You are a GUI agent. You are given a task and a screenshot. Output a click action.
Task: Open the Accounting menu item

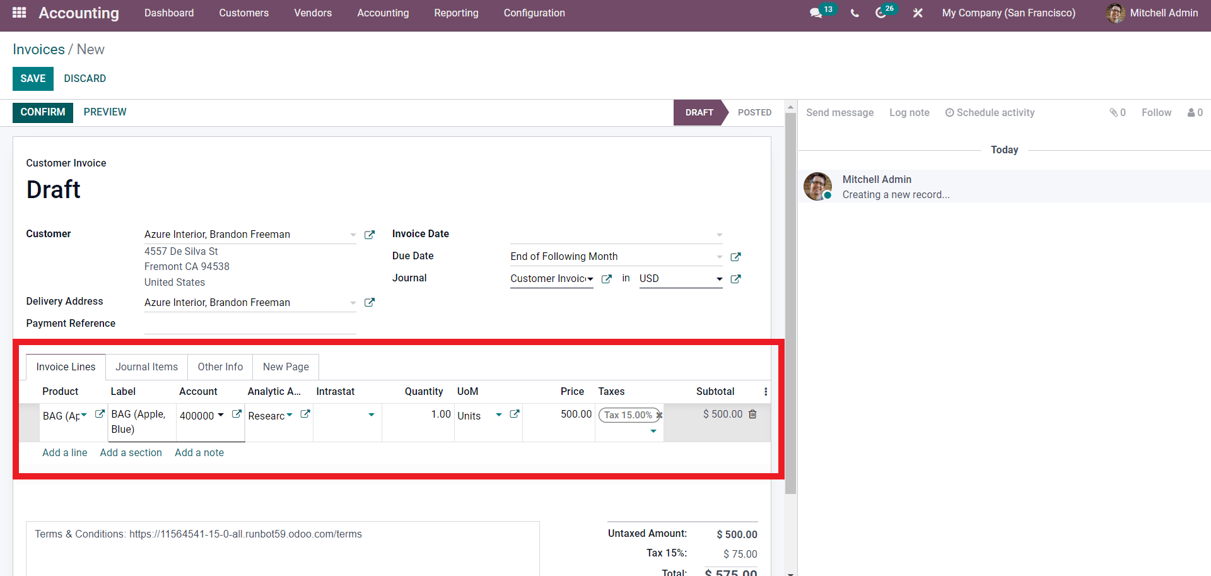383,13
